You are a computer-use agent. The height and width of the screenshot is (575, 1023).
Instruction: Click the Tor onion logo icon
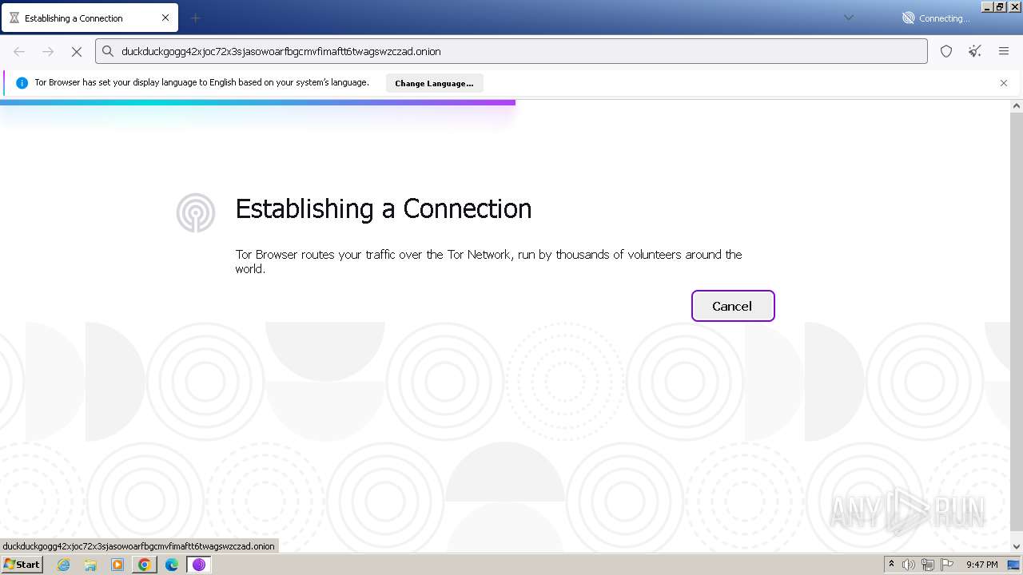196,213
